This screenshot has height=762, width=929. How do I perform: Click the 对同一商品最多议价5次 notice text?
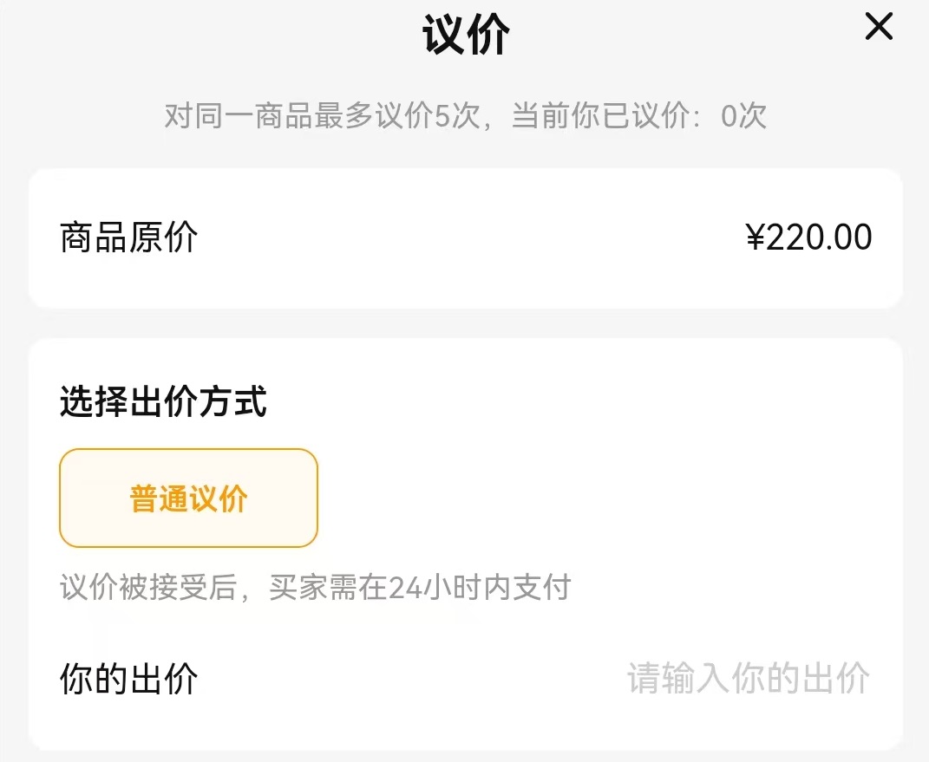pos(321,115)
